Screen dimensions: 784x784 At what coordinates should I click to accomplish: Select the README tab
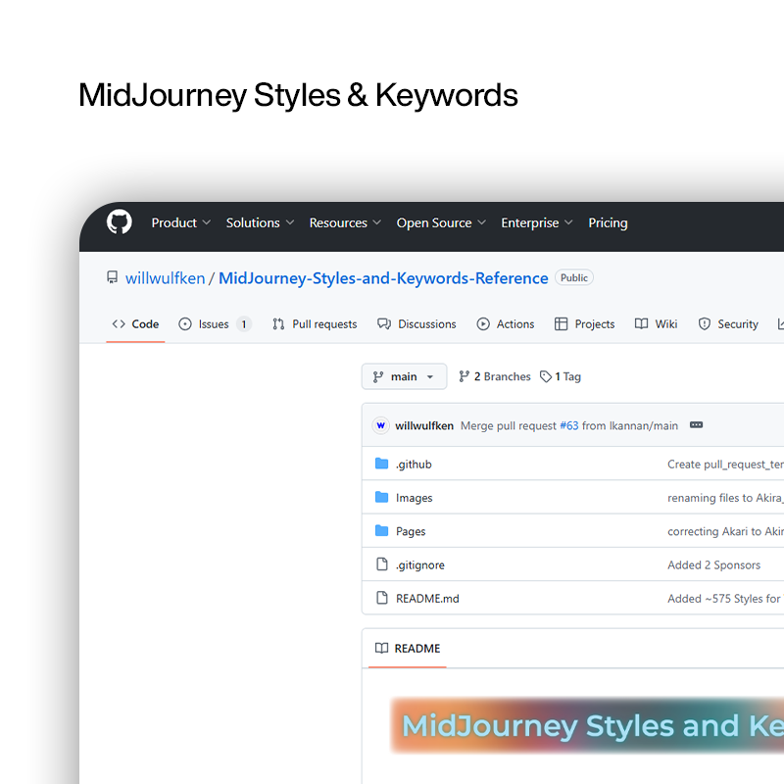click(x=408, y=649)
